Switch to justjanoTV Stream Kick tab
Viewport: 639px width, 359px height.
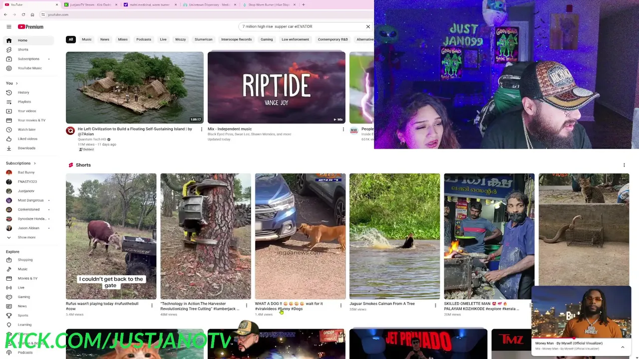[x=90, y=4]
